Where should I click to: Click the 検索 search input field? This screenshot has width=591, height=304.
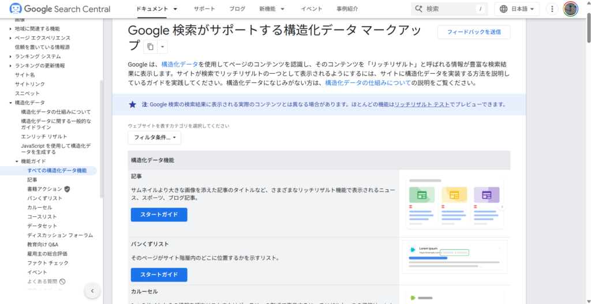point(449,9)
